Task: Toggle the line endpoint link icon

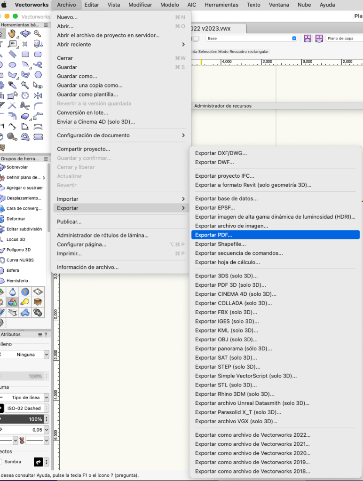Action: point(22,441)
